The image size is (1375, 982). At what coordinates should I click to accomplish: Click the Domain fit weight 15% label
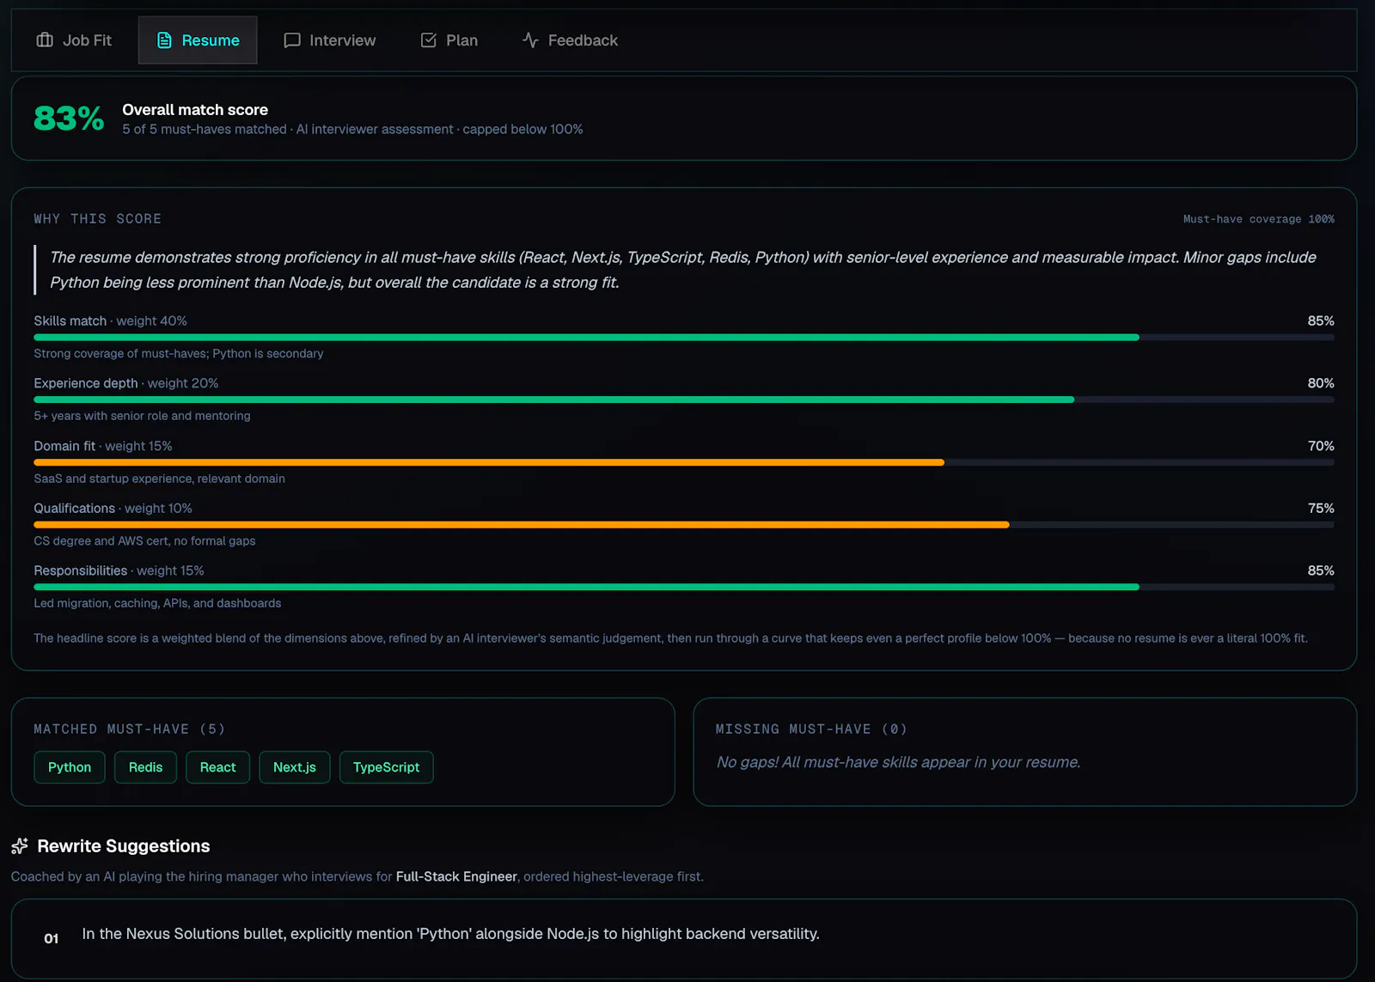(103, 446)
